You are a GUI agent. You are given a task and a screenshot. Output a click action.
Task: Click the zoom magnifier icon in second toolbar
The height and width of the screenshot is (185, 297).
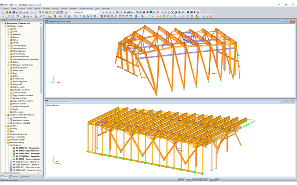coord(105,16)
